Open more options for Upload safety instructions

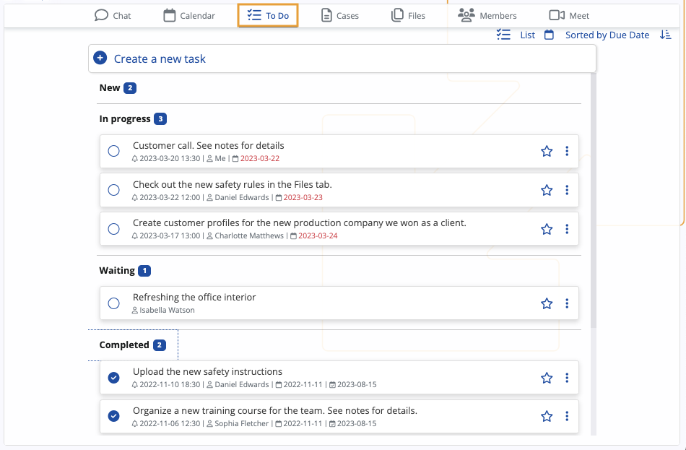pyautogui.click(x=567, y=378)
